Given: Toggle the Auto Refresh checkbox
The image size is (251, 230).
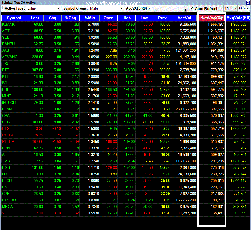Looking at the screenshot, I should pos(191,8).
